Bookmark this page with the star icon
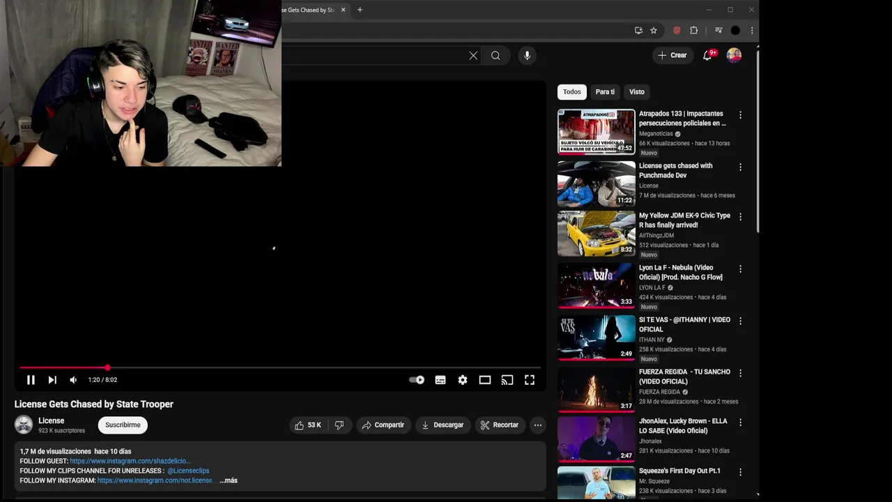Image resolution: width=892 pixels, height=502 pixels. coord(654,31)
